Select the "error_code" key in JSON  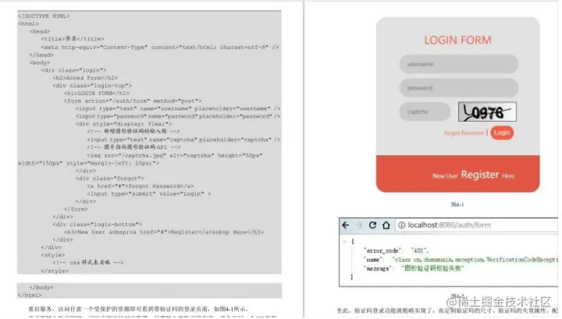tap(382, 251)
